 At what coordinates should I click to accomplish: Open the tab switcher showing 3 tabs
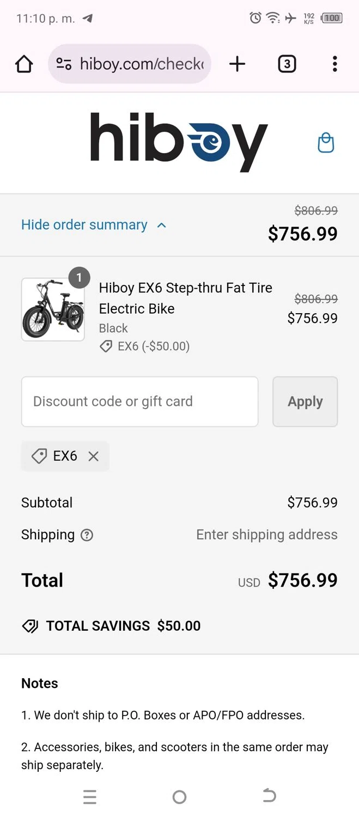[x=287, y=64]
